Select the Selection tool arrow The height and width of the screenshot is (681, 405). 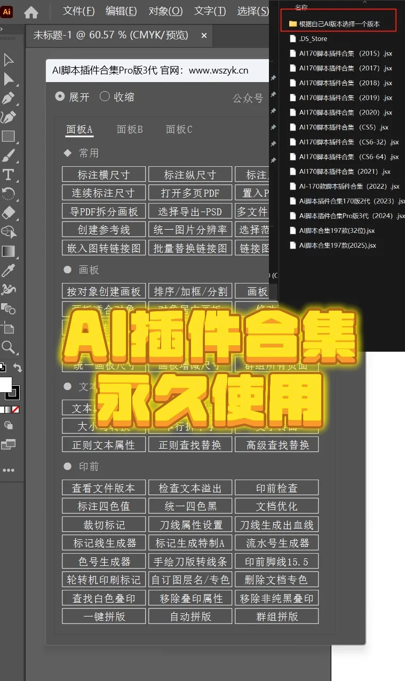[x=9, y=60]
